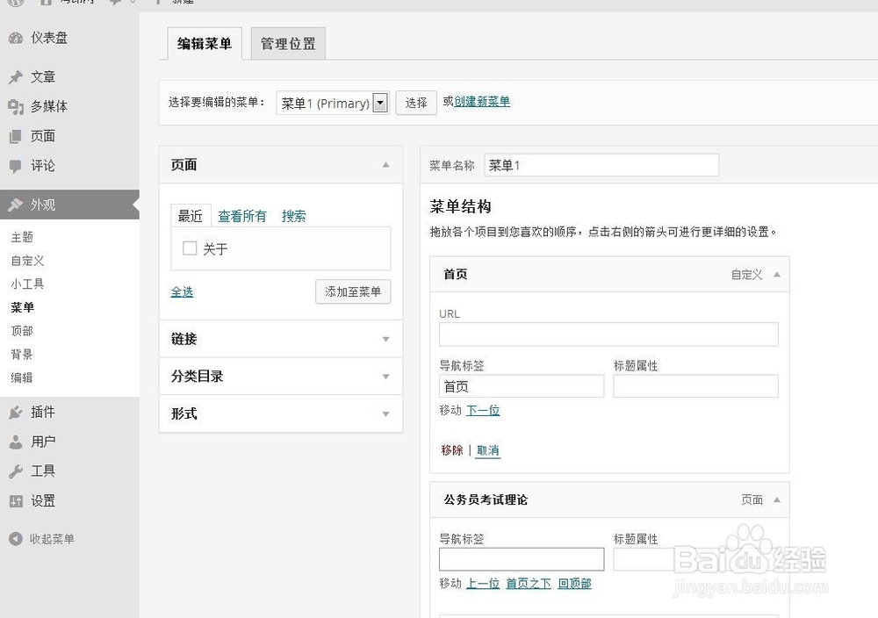Image resolution: width=878 pixels, height=618 pixels.
Task: Open 创建新菜单 link
Action: coord(482,102)
